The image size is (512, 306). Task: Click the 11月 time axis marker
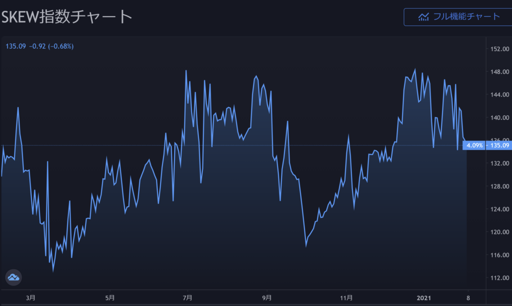click(x=346, y=297)
